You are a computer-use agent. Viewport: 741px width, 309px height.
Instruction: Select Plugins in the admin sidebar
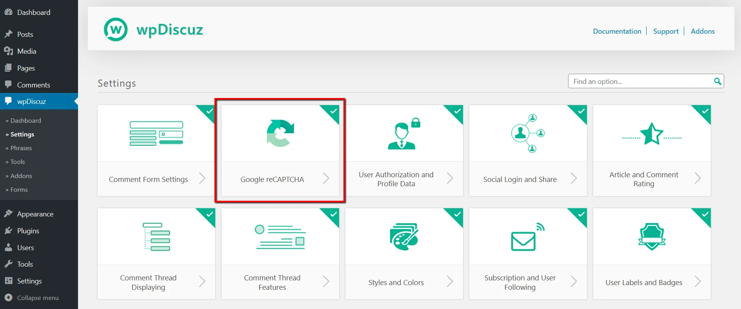[x=28, y=231]
